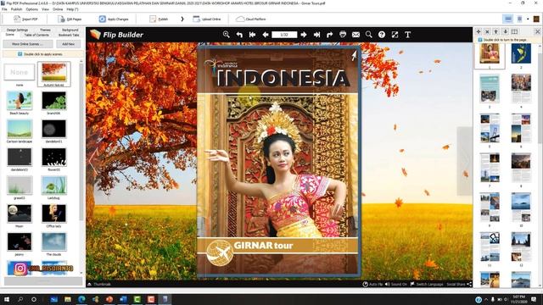This screenshot has width=543, height=305.
Task: Switch to the Bookmark Tabs tab
Action: point(69,35)
